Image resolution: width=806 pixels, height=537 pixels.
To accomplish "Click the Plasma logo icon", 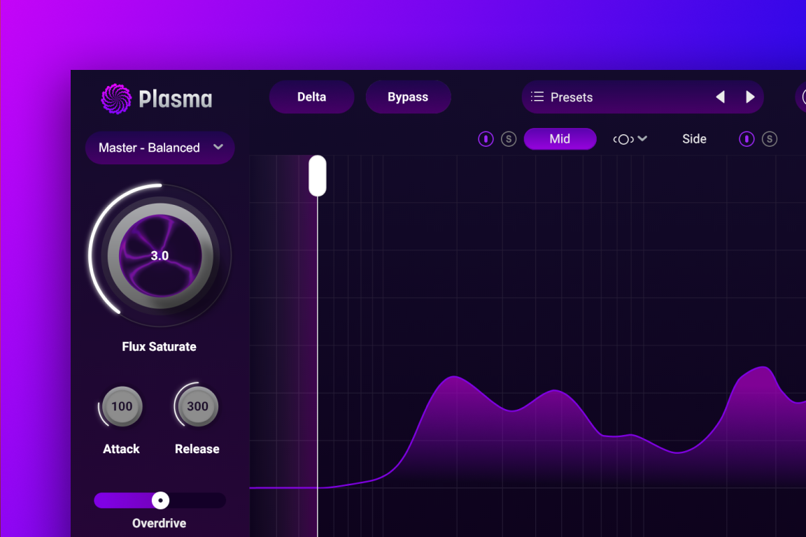I will pyautogui.click(x=114, y=98).
